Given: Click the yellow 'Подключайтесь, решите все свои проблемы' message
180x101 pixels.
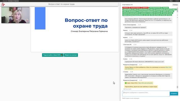Looking at the screenshot, I should pos(141,87).
